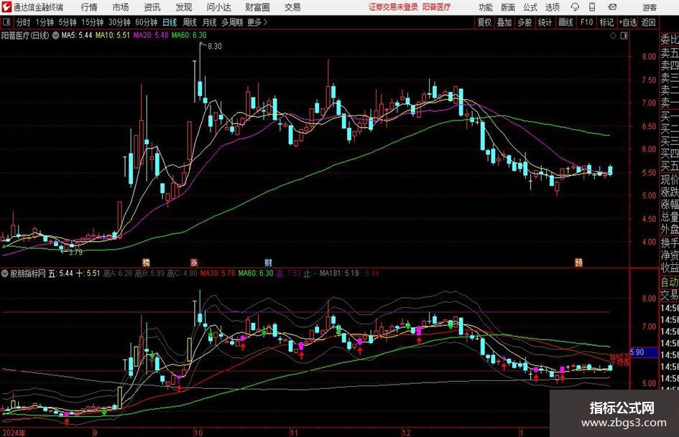Click the 榜 event marker icon
Screen dimensions: 679x437
(146, 262)
